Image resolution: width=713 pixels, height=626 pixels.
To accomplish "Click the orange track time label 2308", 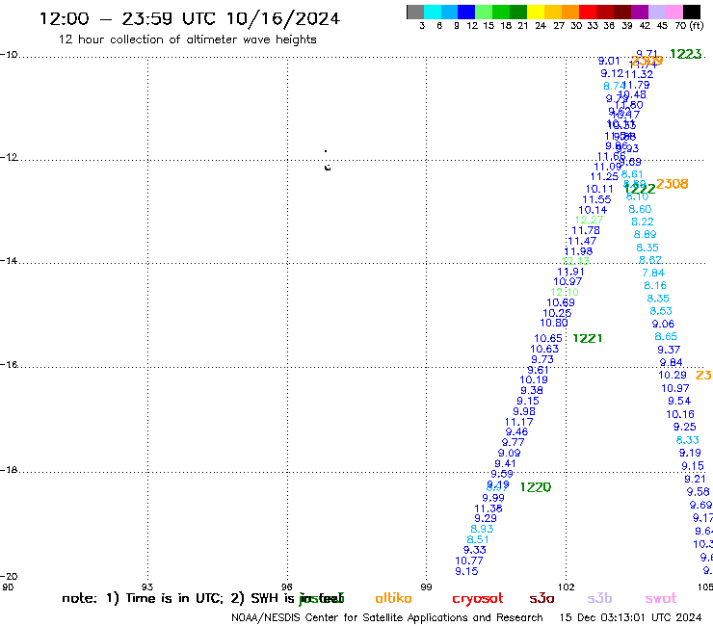I will click(x=673, y=184).
